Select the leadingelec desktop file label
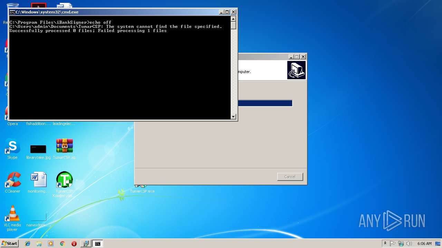Image resolution: width=442 pixels, height=248 pixels. point(64,124)
